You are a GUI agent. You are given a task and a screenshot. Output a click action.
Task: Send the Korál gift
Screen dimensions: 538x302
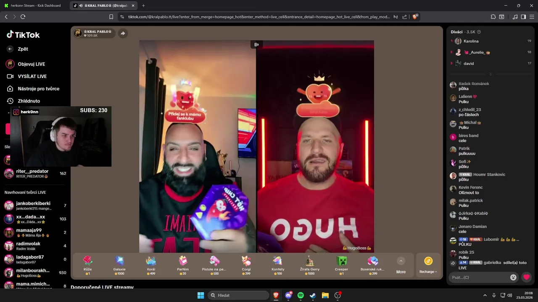151,266
